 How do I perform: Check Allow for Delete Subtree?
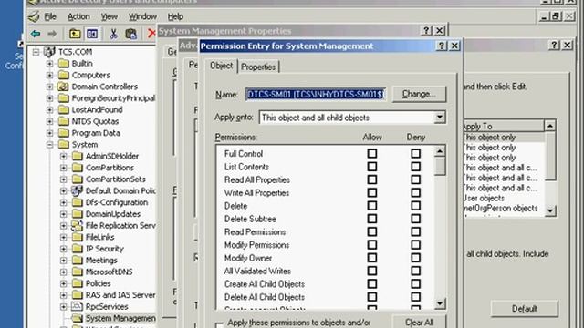pos(372,219)
